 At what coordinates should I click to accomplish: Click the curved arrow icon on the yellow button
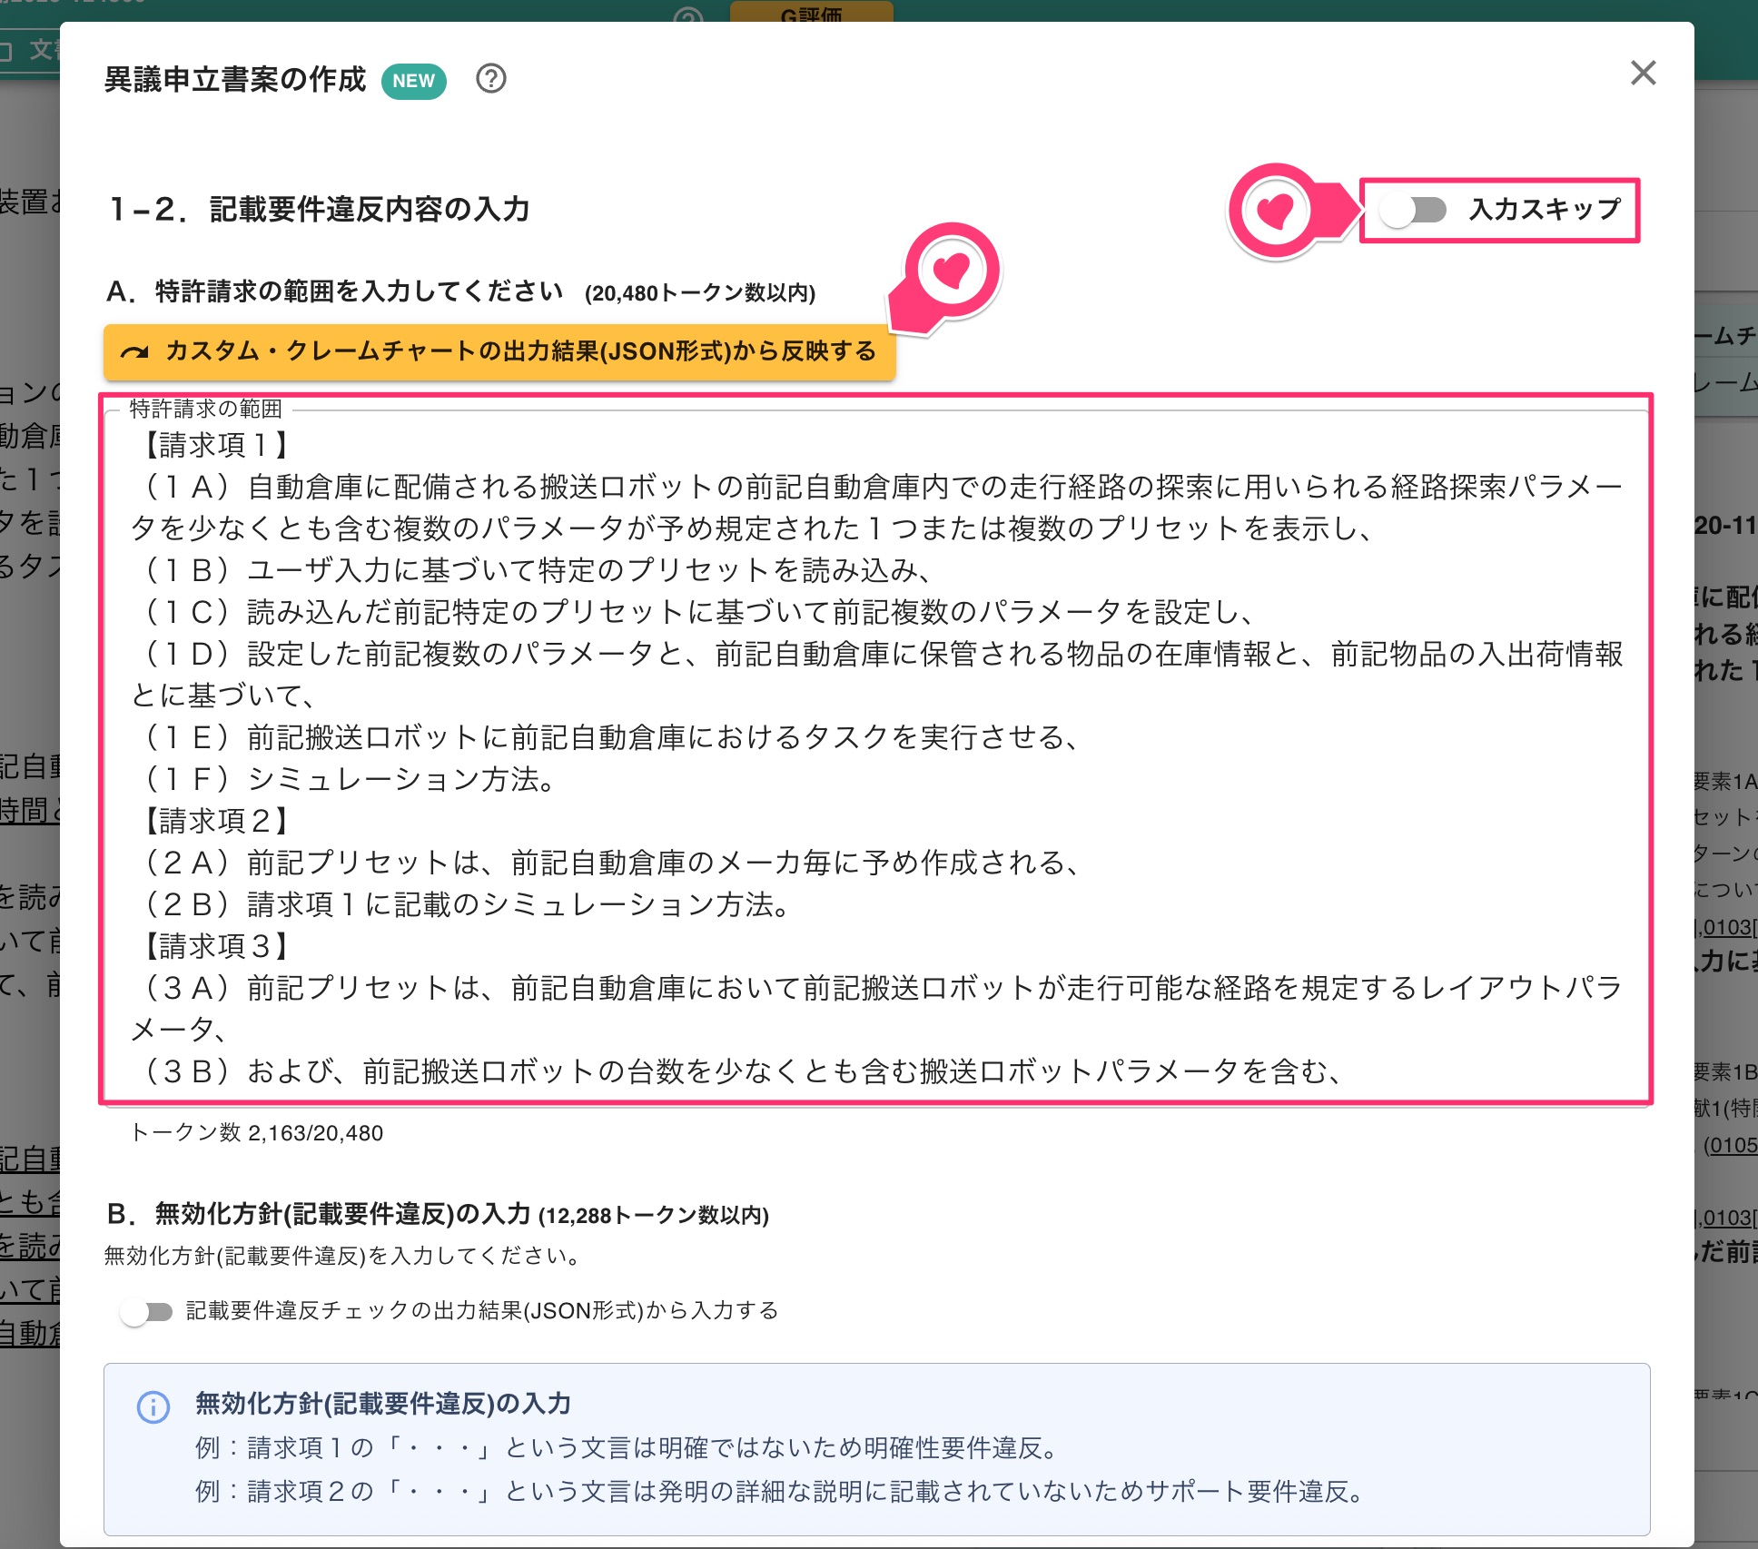pos(134,352)
